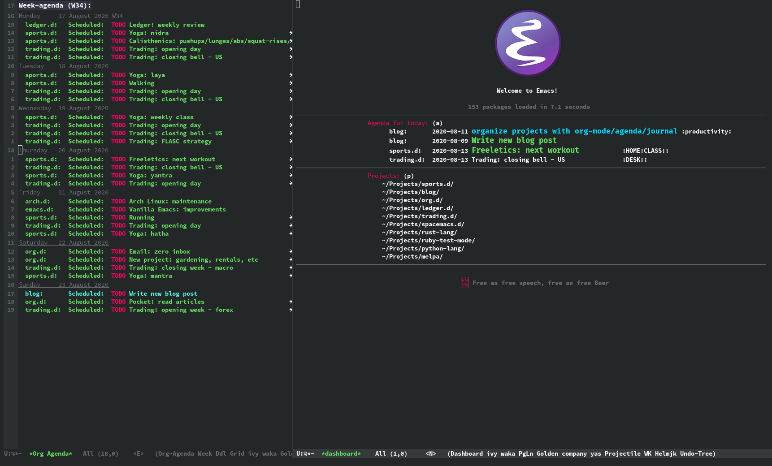
Task: Jump to "Ledger: weekly review" TODO entry
Action: coord(167,25)
